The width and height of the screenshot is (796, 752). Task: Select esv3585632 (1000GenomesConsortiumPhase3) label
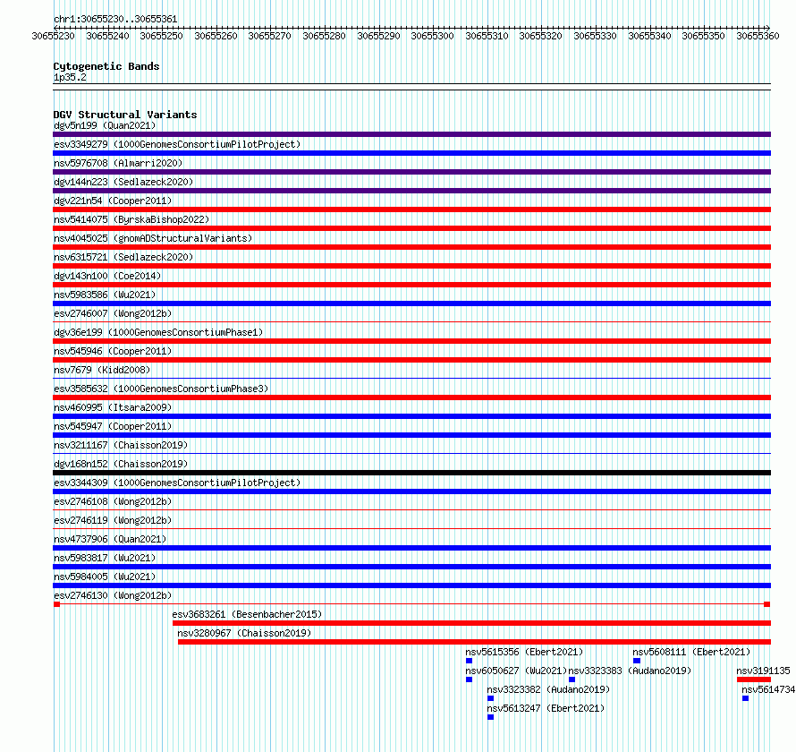[x=161, y=389]
